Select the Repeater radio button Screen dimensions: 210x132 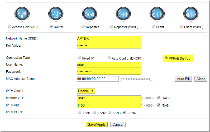[83, 27]
